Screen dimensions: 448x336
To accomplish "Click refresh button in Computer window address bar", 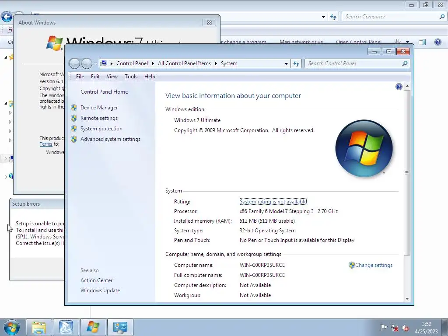I will (x=333, y=17).
